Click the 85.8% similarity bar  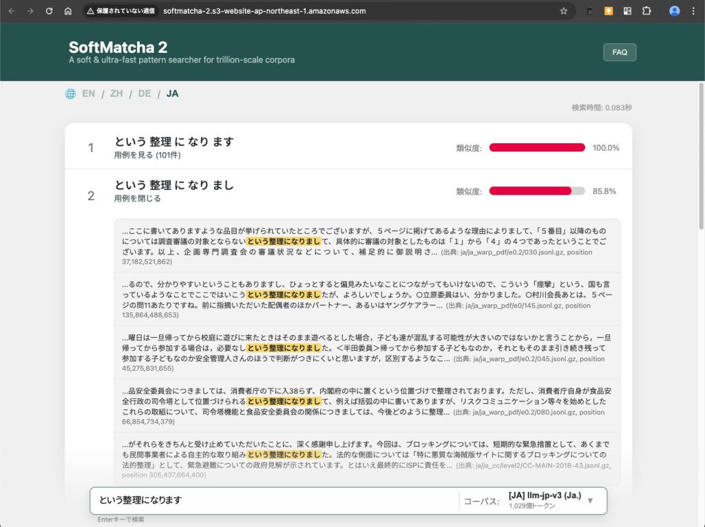click(x=537, y=191)
